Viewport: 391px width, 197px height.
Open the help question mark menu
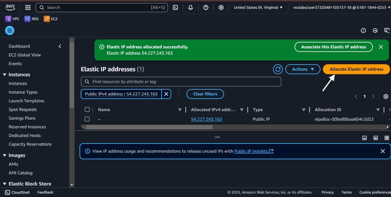point(206,8)
